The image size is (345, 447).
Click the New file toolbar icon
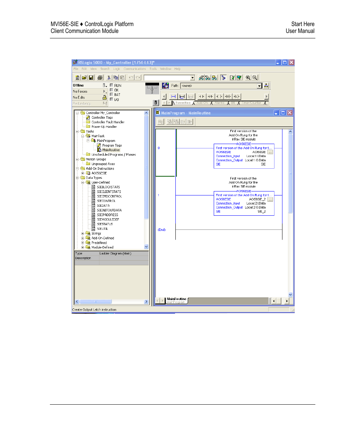77,77
